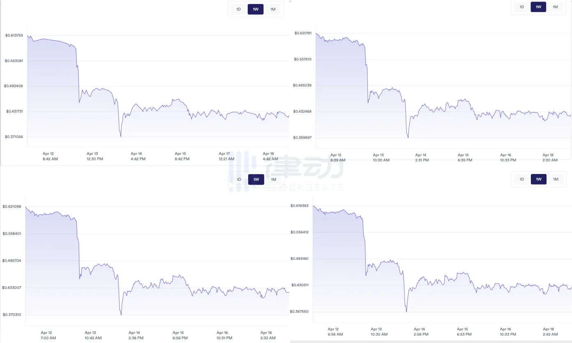Select 1W range on the $0.613755 chart
This screenshot has height=343, width=572.
point(256,9)
